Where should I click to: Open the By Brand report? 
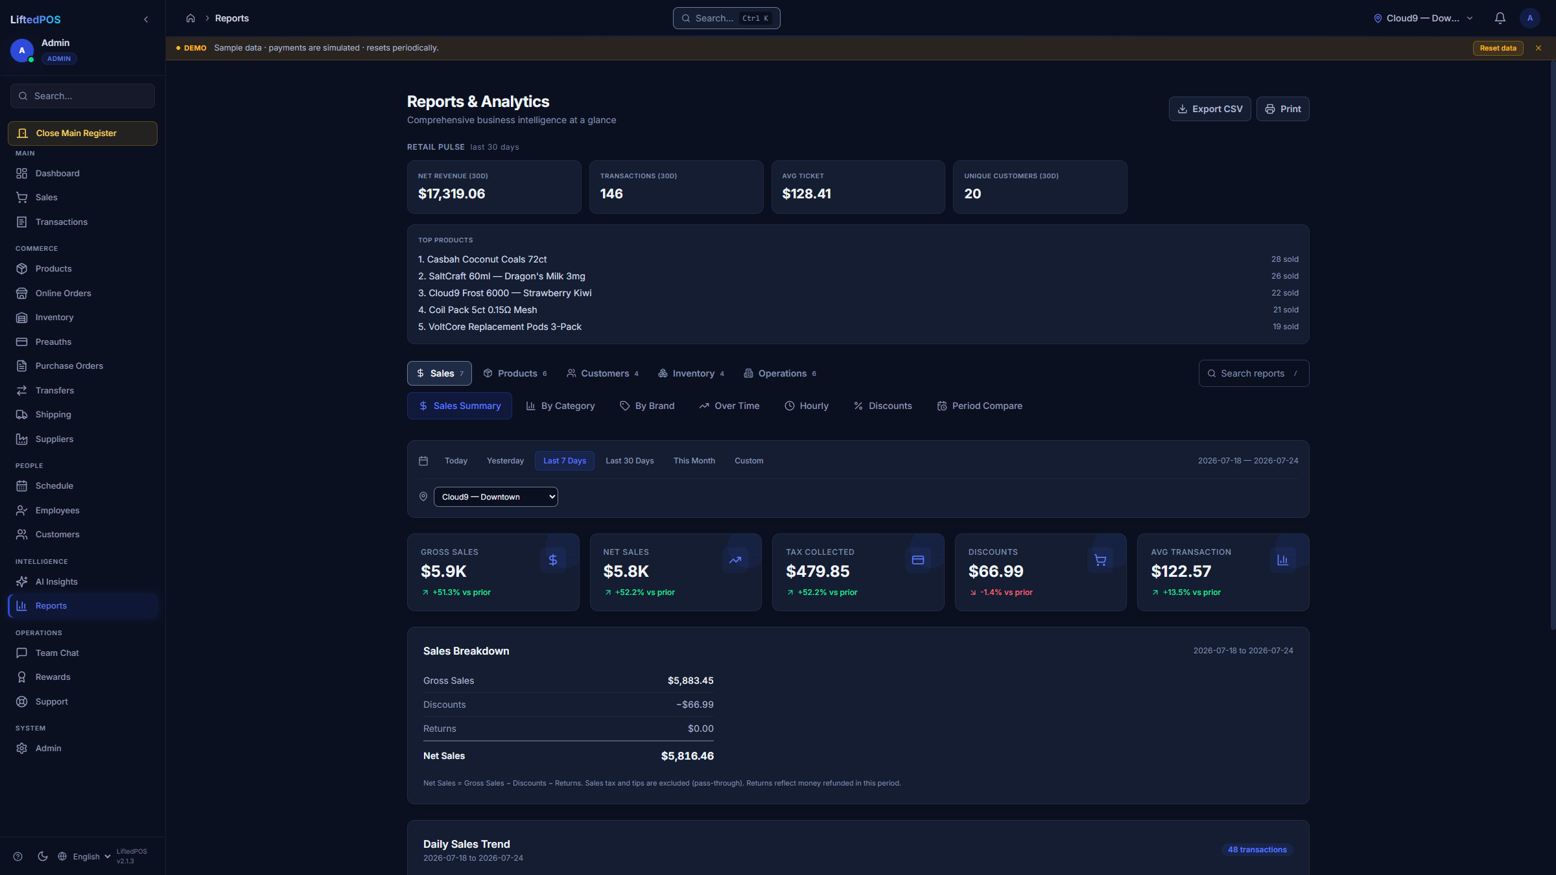[x=647, y=406]
